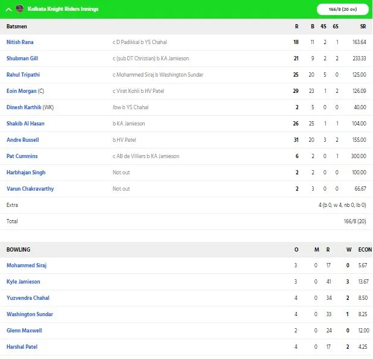Screen dimensions: 373x359
Task: Open Varun Chakravarthy player profile
Action: 30,188
